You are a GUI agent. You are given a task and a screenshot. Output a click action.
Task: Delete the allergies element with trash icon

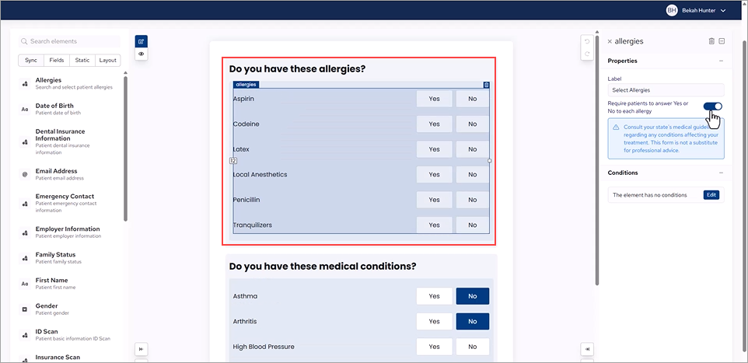[711, 41]
